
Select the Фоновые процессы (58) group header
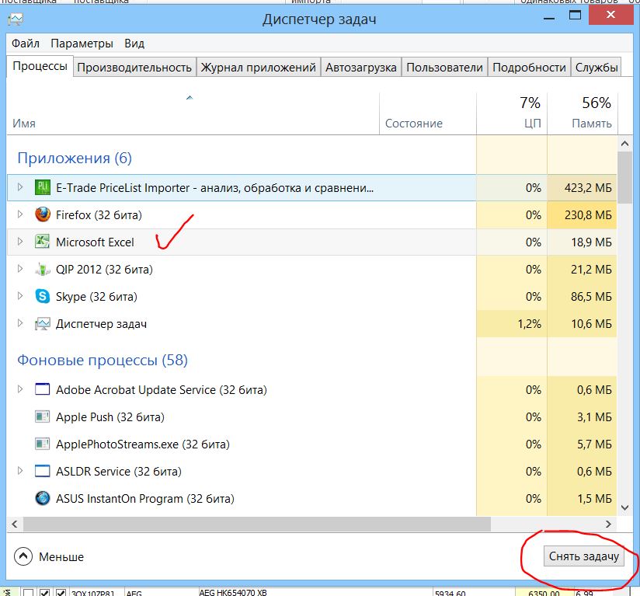click(103, 360)
